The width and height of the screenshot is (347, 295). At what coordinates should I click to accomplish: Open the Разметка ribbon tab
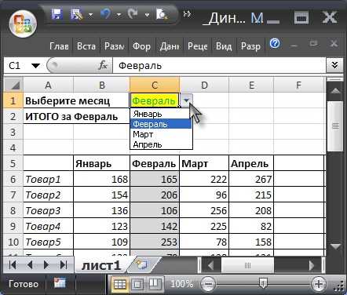[x=114, y=46]
